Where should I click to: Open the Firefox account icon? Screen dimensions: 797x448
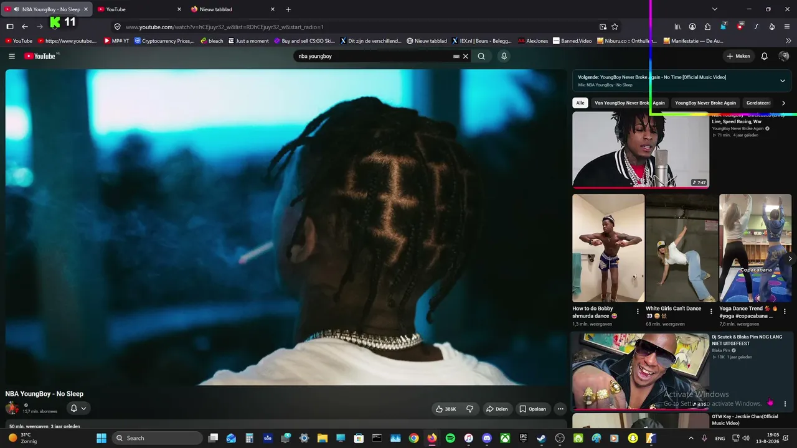692,27
